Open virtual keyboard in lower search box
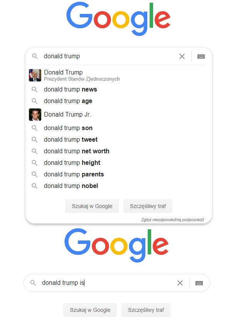Viewport: 241px width, 325px height. pos(199,283)
